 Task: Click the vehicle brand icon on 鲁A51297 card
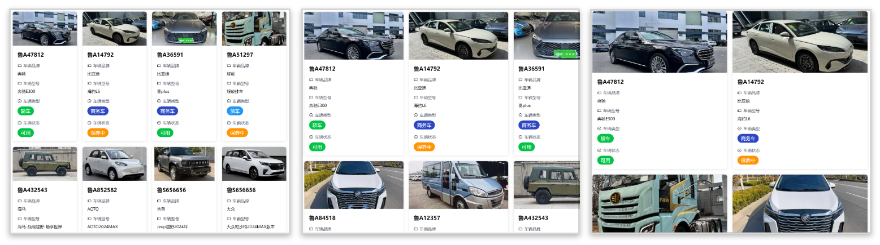(x=228, y=66)
